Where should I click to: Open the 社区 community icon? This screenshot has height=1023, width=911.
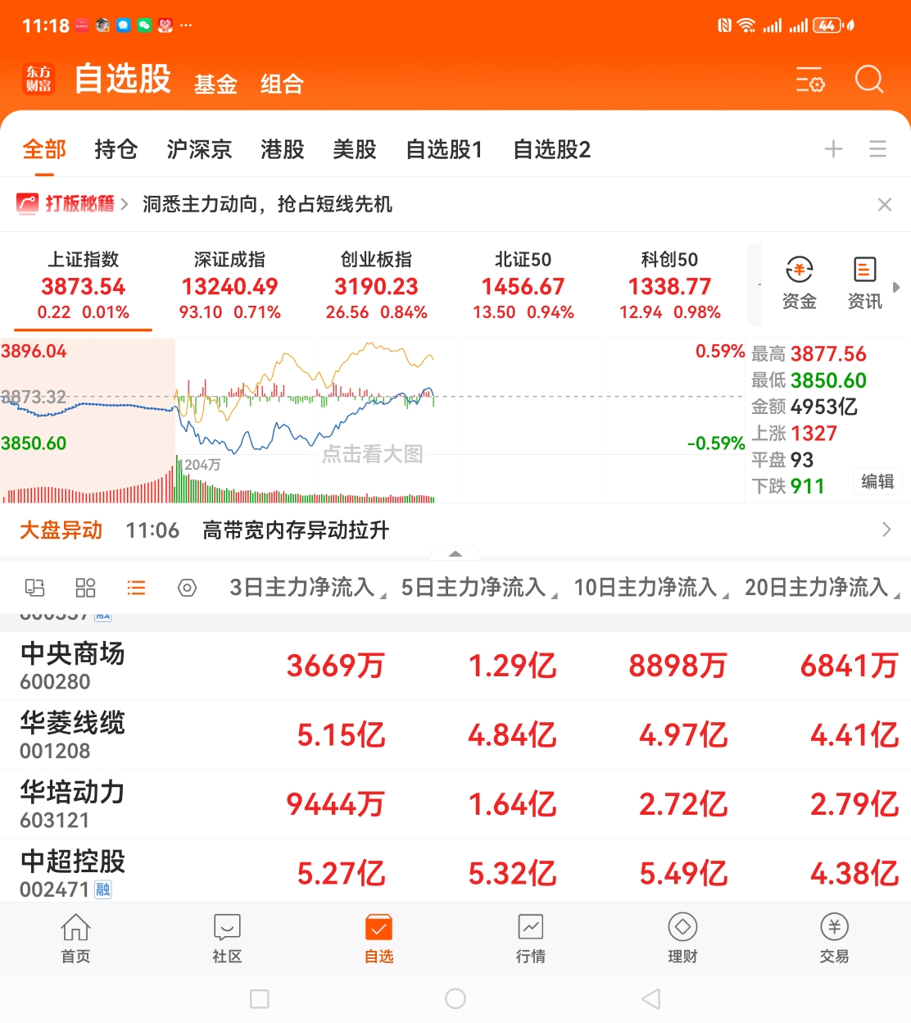click(x=227, y=939)
